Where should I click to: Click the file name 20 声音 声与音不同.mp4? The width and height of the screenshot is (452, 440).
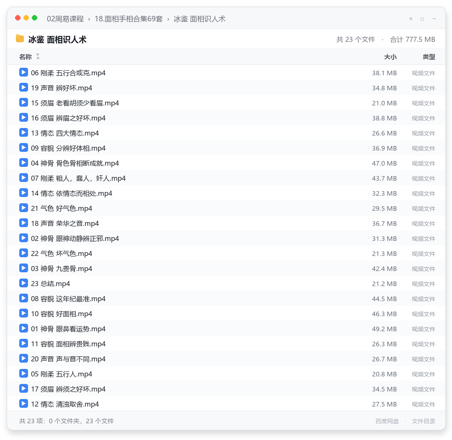point(68,359)
